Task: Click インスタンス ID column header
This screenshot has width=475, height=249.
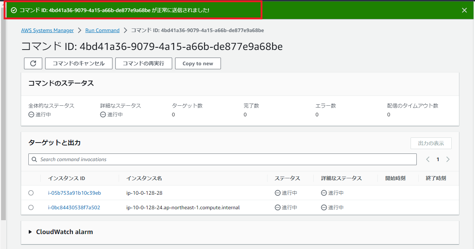Action: tap(67, 178)
